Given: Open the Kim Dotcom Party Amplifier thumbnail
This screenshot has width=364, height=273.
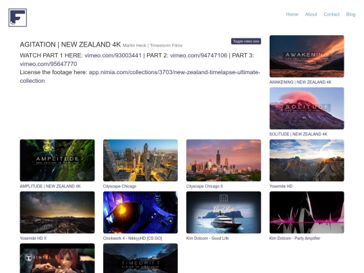Looking at the screenshot, I should point(307,212).
